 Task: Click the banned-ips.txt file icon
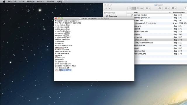point(132,15)
